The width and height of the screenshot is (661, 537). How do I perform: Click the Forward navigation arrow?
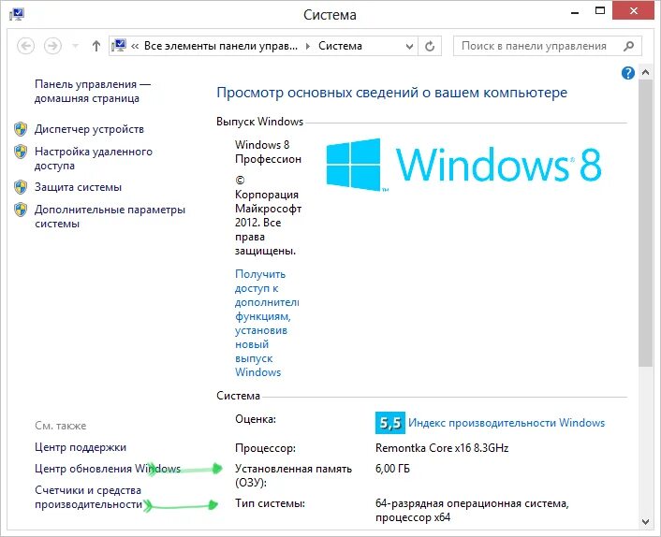pyautogui.click(x=52, y=46)
